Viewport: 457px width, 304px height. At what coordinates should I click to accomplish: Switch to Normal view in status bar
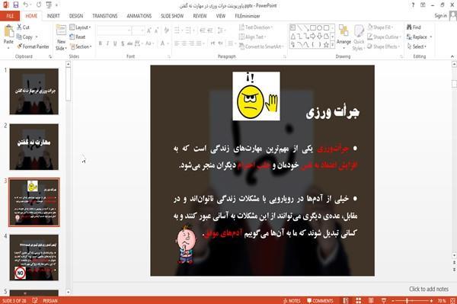tap(346, 301)
